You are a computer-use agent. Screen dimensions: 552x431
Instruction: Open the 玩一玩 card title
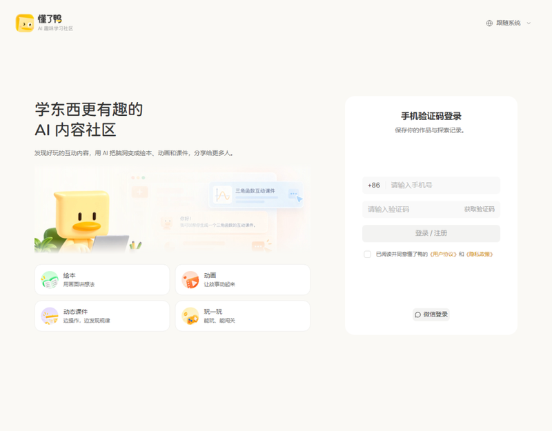[x=213, y=312]
